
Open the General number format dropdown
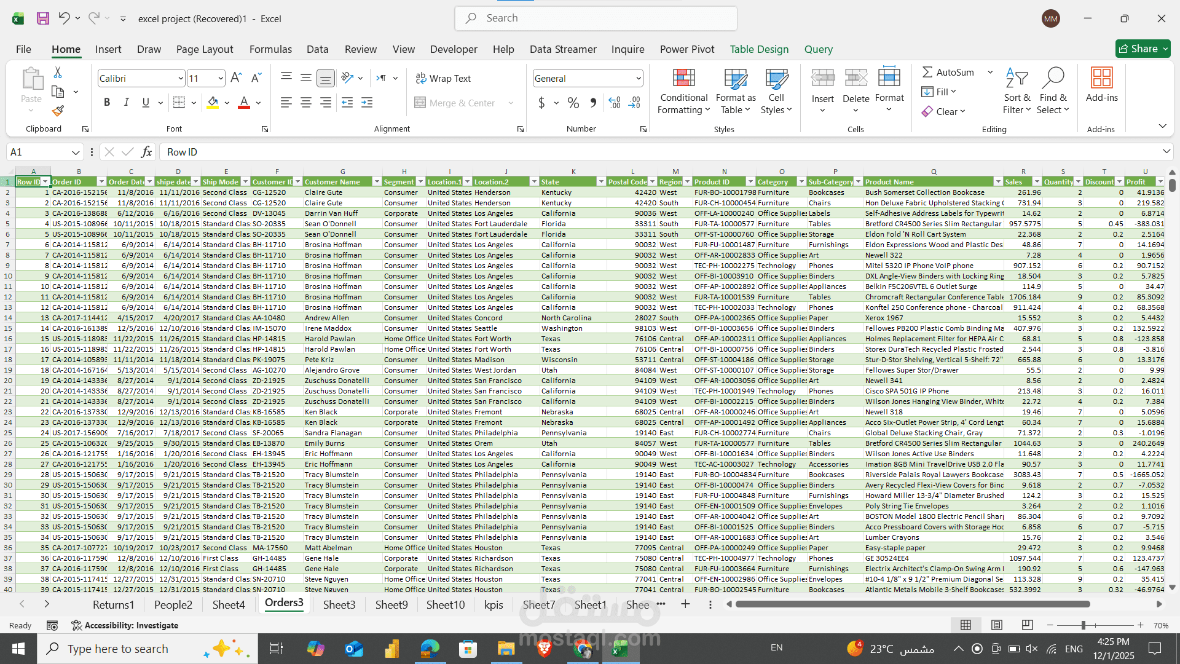pos(638,78)
